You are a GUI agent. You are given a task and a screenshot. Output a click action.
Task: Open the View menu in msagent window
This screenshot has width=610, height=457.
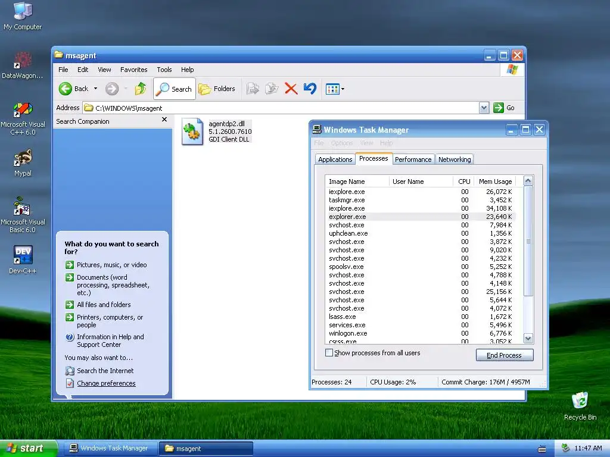104,70
